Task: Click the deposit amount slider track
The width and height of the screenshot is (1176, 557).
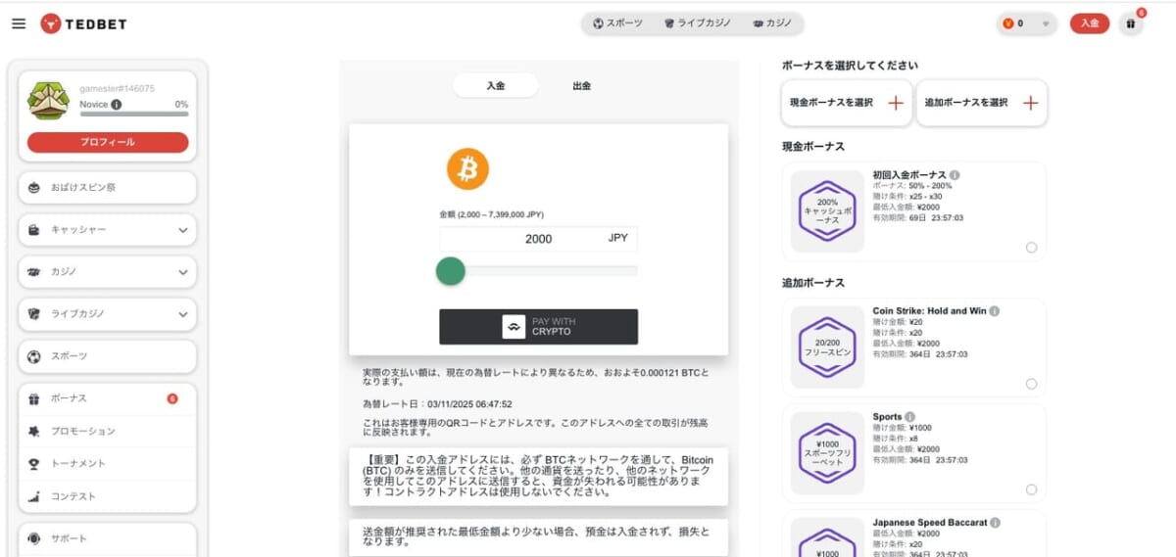Action: (538, 271)
